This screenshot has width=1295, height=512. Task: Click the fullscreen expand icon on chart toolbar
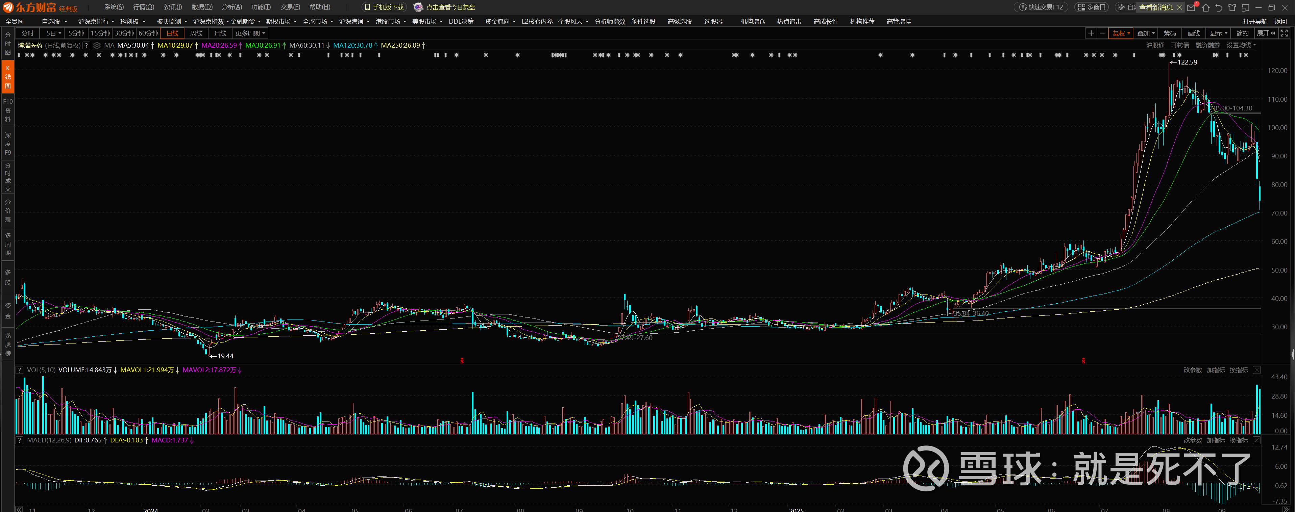pyautogui.click(x=1284, y=33)
